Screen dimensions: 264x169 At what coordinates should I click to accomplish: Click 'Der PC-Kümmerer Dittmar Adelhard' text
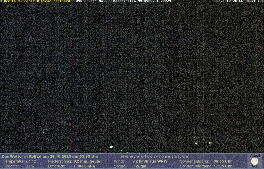(x=37, y=1)
